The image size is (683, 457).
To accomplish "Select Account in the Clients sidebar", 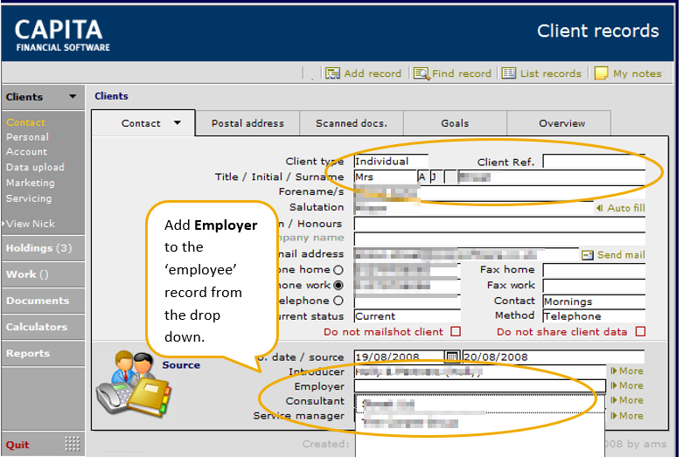I will [x=26, y=152].
